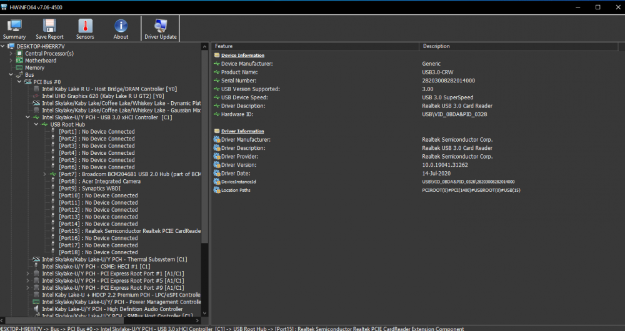Screen dimensions: 625x331
Task: Collapse the Bus node
Action: pyautogui.click(x=11, y=75)
